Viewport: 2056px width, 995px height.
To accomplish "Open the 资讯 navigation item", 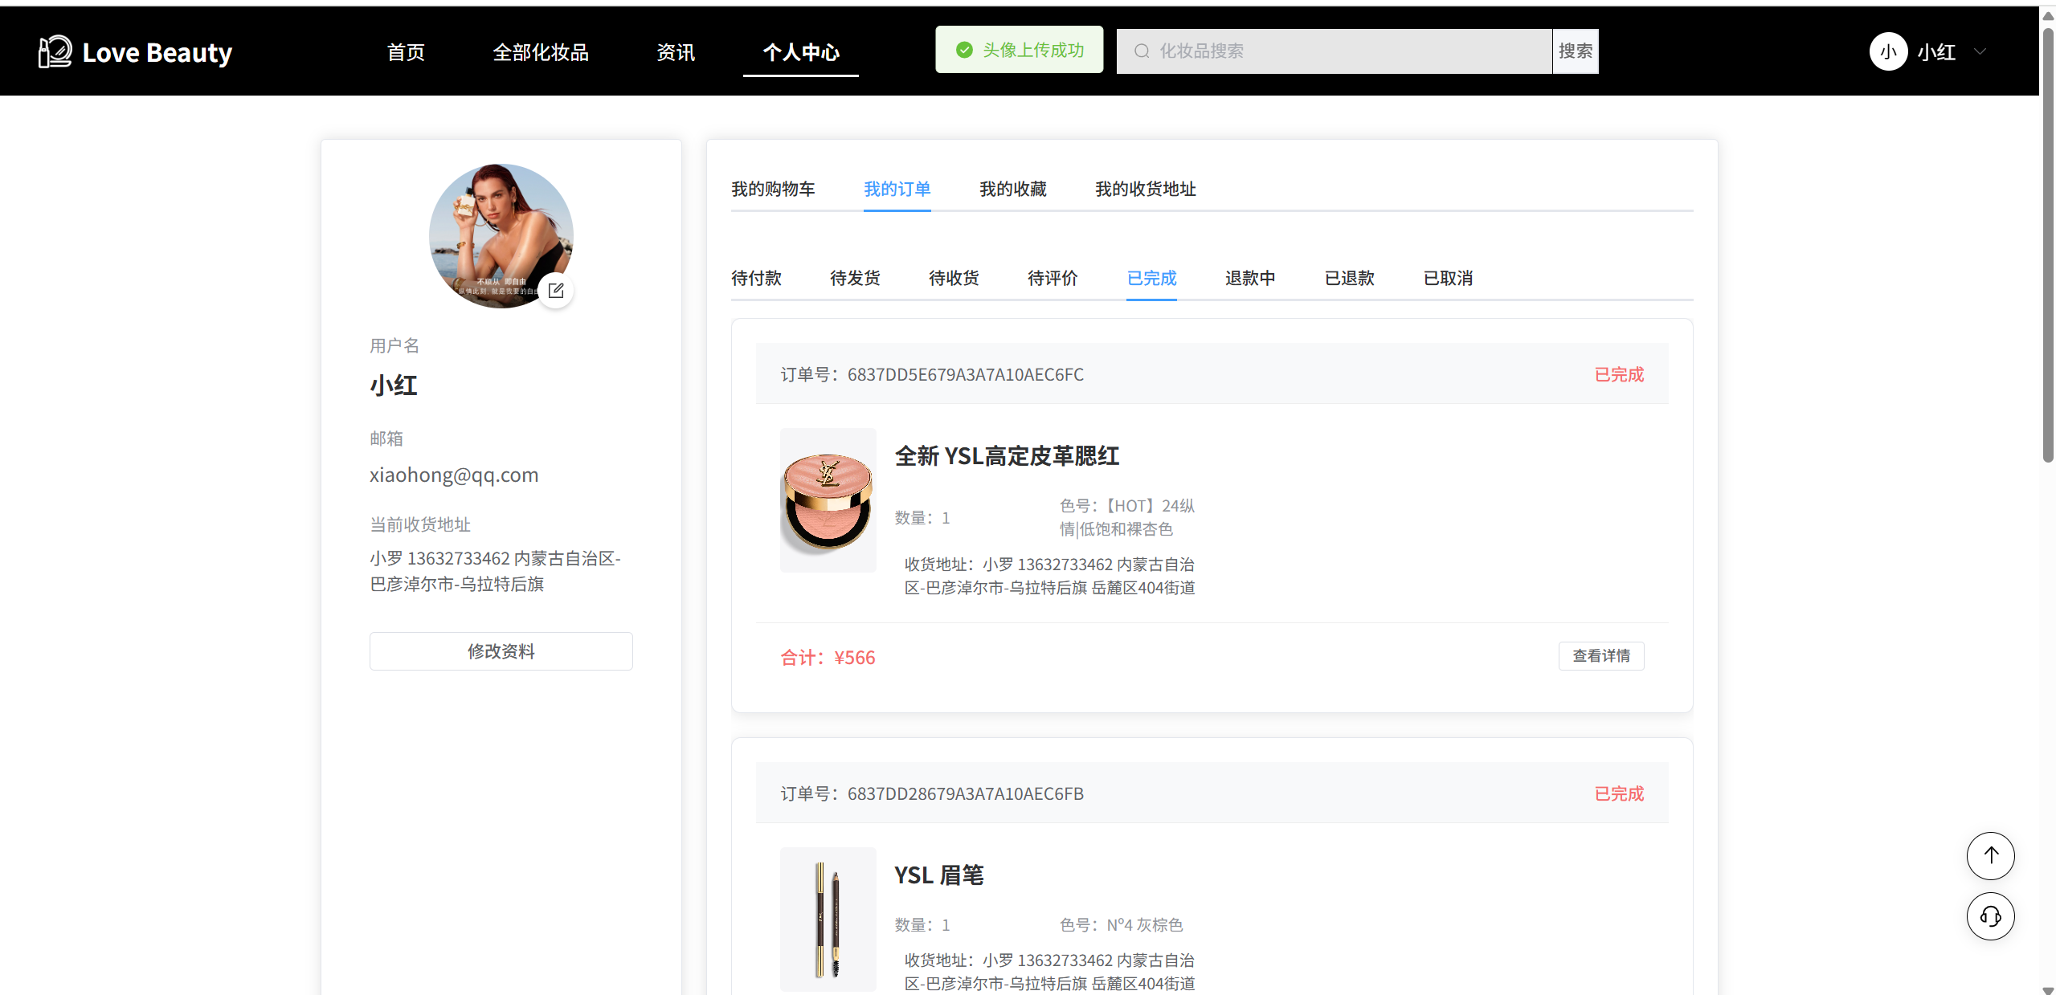I will tap(676, 53).
